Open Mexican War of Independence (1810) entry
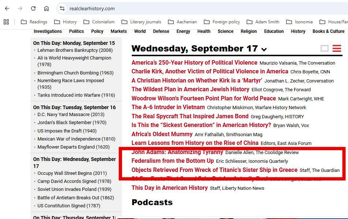 (76, 139)
